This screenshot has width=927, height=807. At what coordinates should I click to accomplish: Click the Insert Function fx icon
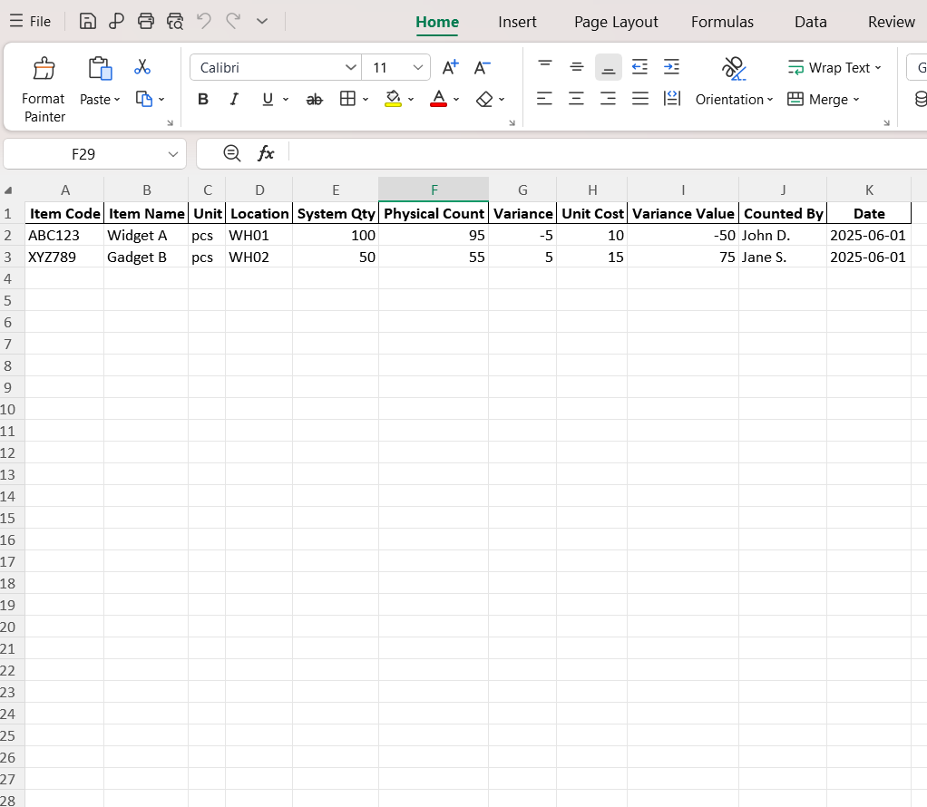[266, 154]
